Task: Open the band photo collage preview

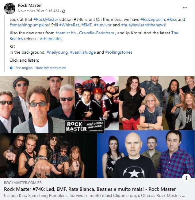Action: pos(97,127)
